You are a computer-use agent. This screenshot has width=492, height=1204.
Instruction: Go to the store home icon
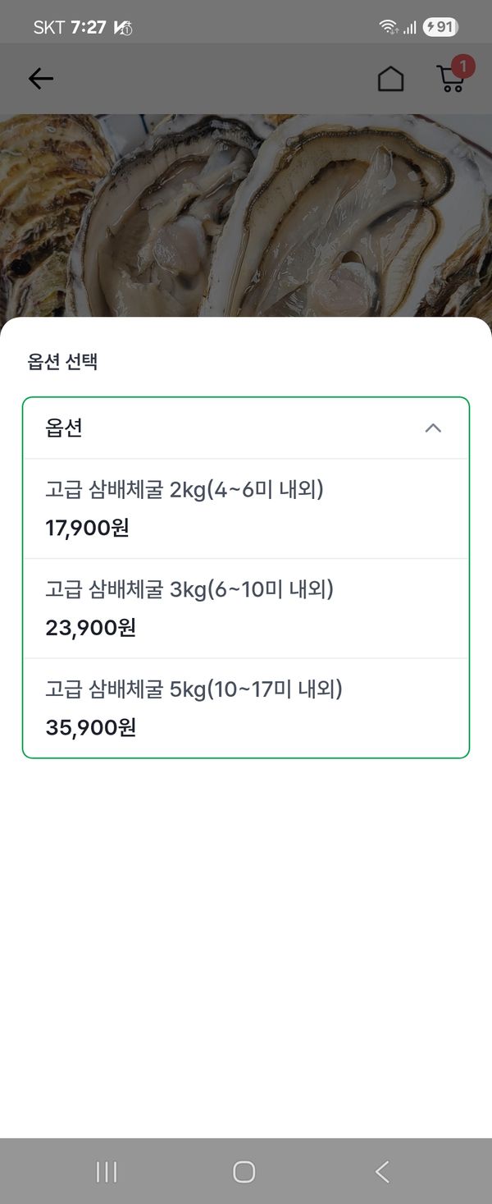click(x=390, y=79)
